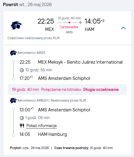Click the clock icon beside 10 godz. 55 min
134x157 pixels.
coord(22,70)
